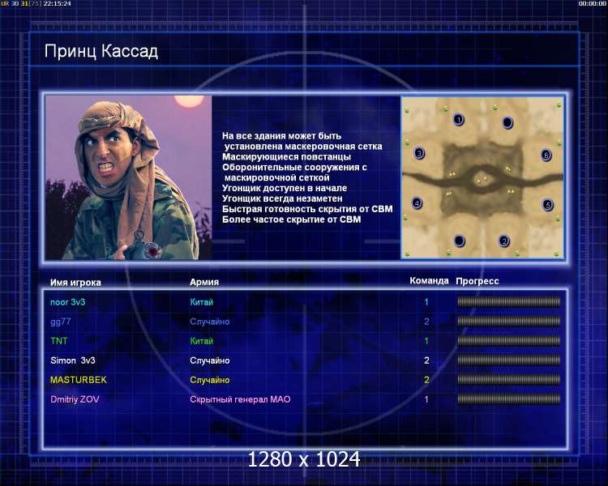Click the empty start marker beside marker 1
The width and height of the screenshot is (608, 486).
tap(507, 122)
